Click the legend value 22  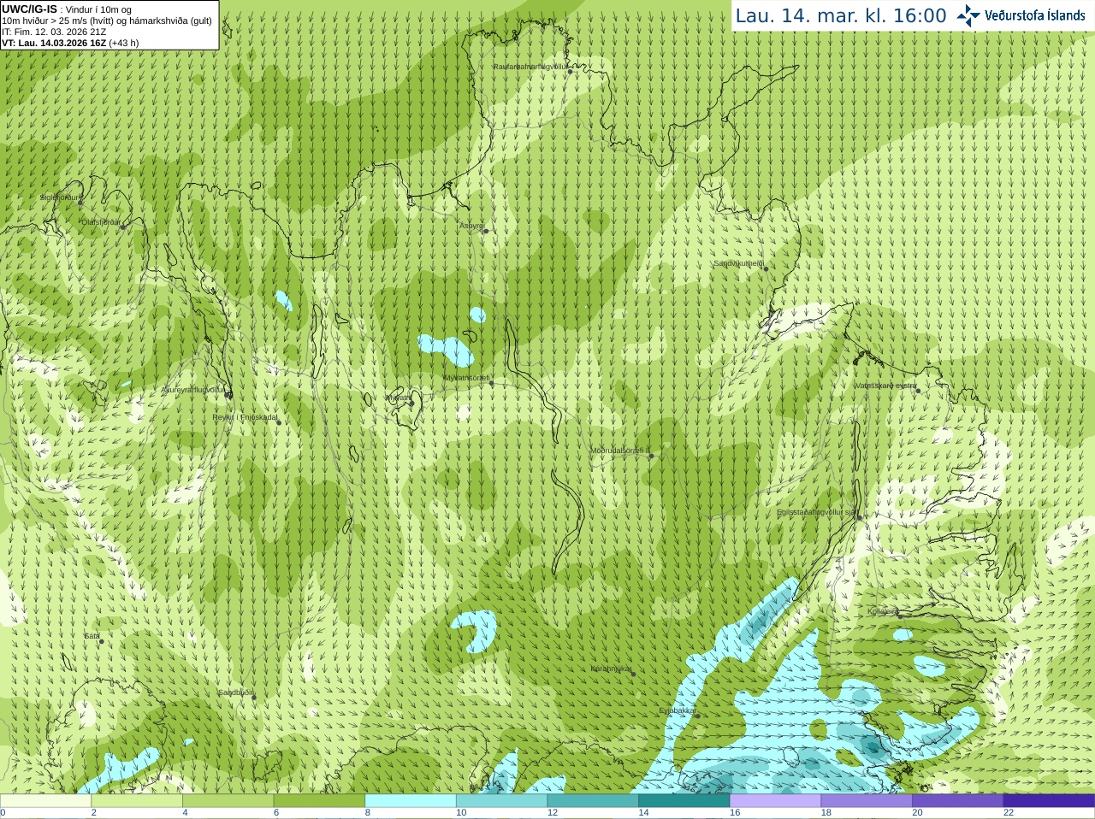tap(1009, 813)
